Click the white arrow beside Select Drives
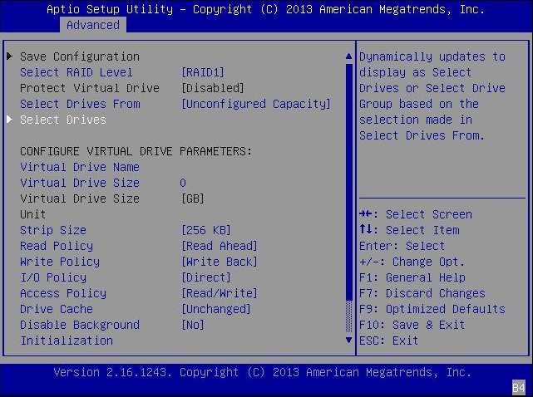This screenshot has height=397, width=533. 9,119
